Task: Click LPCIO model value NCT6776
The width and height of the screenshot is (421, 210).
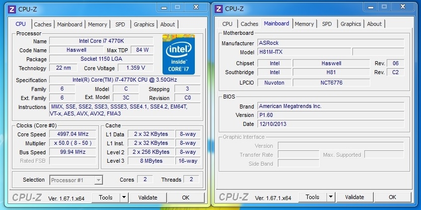Action: click(x=332, y=83)
